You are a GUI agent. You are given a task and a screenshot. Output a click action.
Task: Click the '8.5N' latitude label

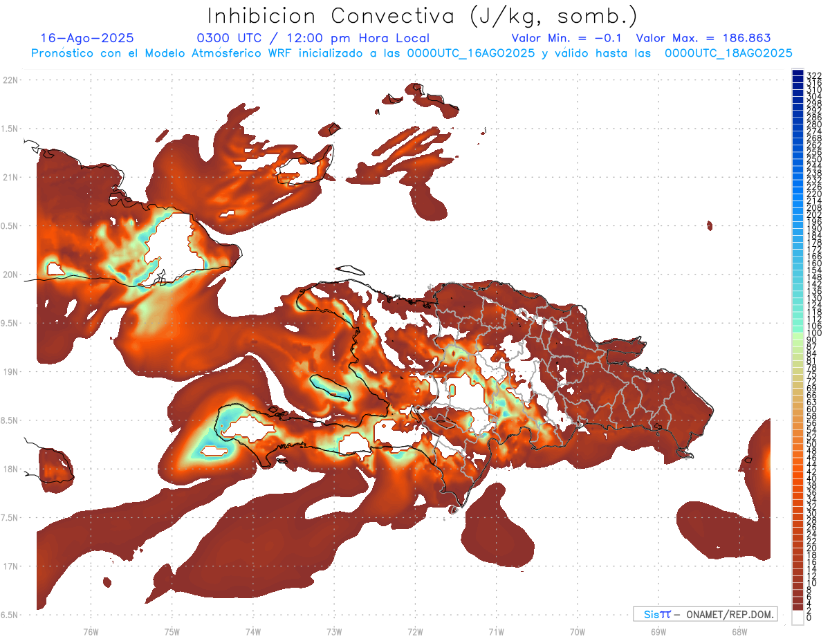click(10, 420)
